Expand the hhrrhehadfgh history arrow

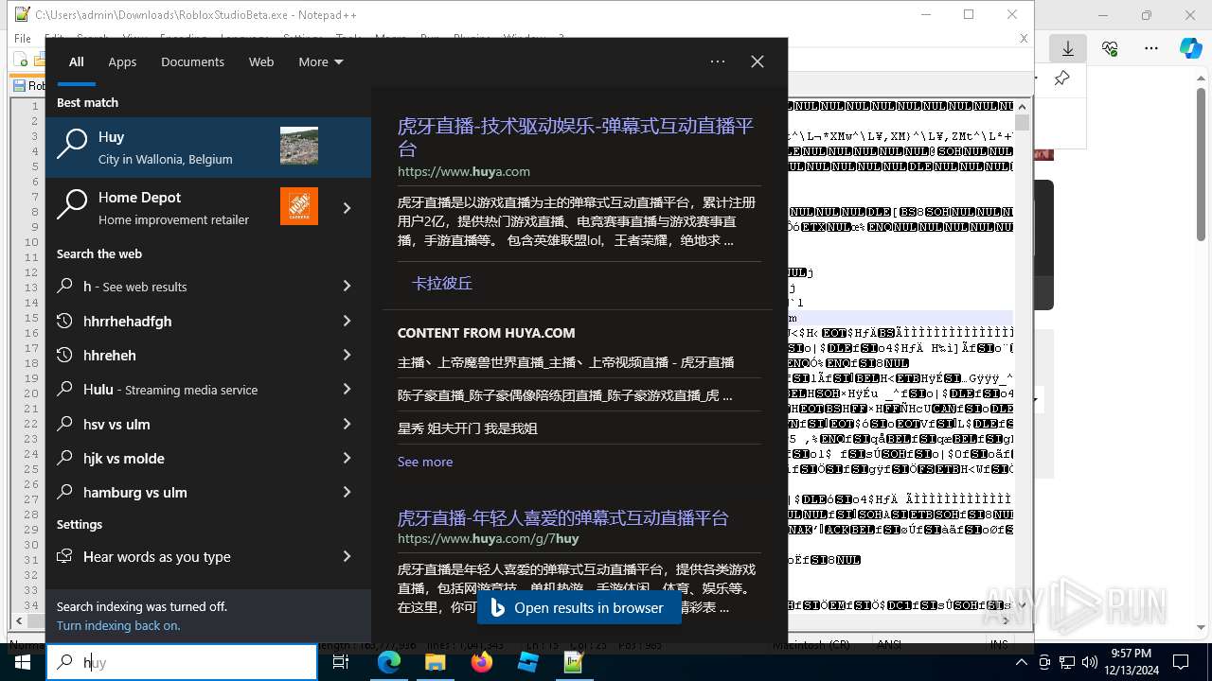pyautogui.click(x=347, y=321)
